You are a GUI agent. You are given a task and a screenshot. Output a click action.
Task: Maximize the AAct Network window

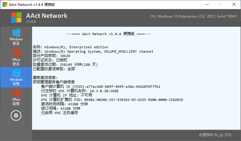pos(220,4)
